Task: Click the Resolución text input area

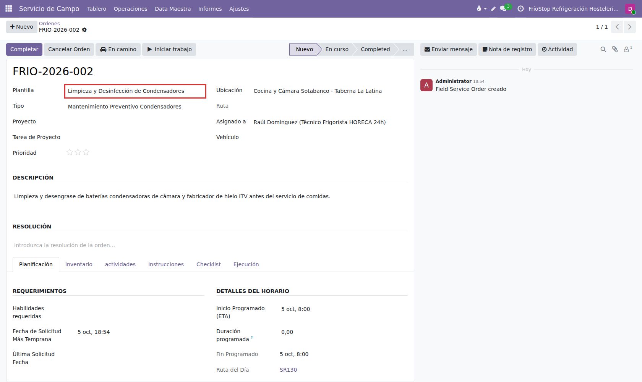Action: [x=210, y=245]
